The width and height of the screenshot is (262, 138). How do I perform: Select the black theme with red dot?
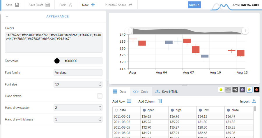[256, 90]
